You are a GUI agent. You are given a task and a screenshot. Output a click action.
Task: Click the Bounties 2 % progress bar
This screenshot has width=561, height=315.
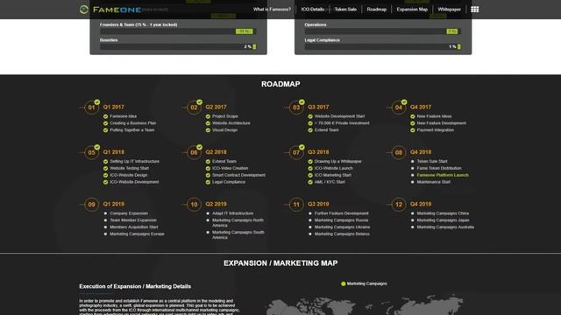[178, 46]
